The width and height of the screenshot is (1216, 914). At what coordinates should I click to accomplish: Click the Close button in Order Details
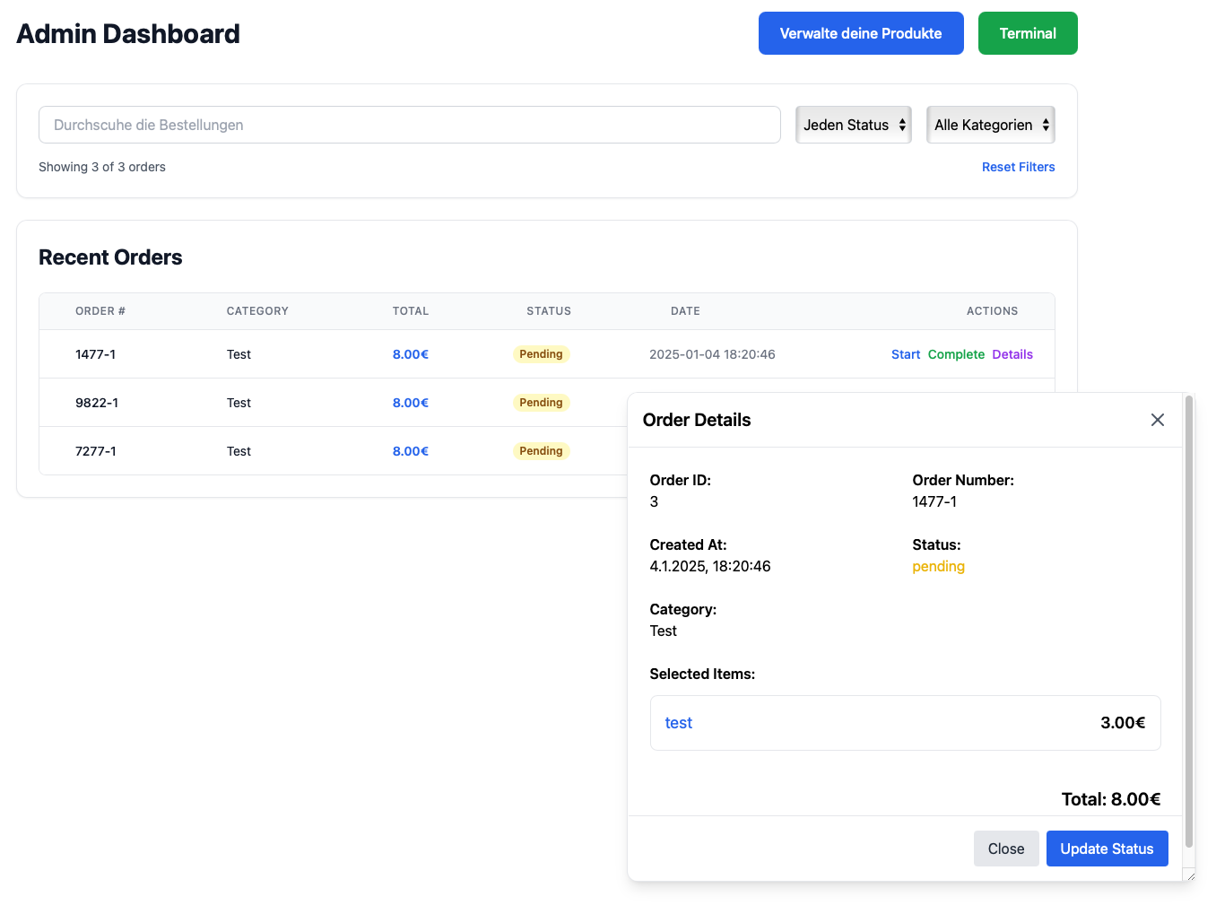[x=1006, y=849]
